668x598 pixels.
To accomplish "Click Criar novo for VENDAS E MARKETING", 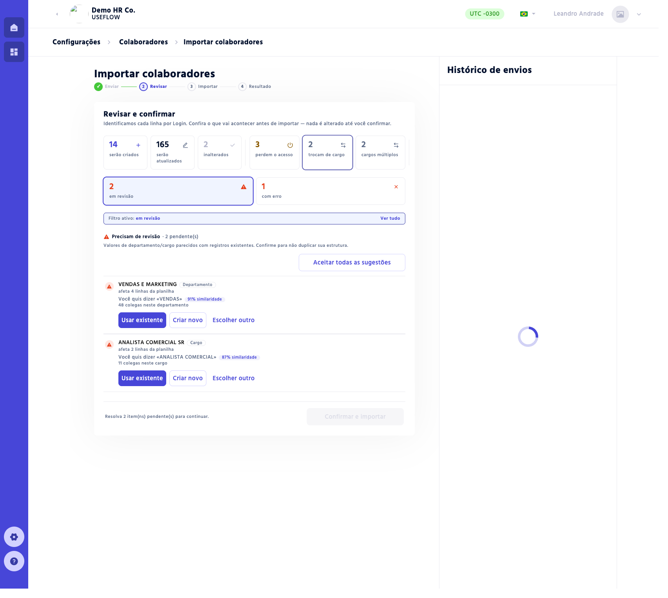I will 188,320.
